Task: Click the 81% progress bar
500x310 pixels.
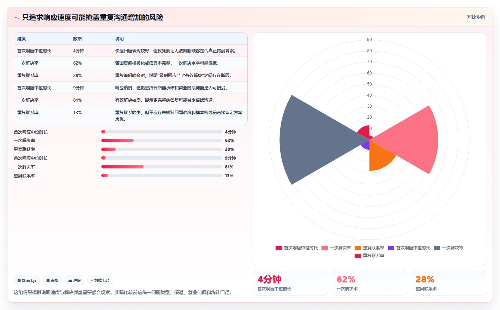Action: click(162, 167)
